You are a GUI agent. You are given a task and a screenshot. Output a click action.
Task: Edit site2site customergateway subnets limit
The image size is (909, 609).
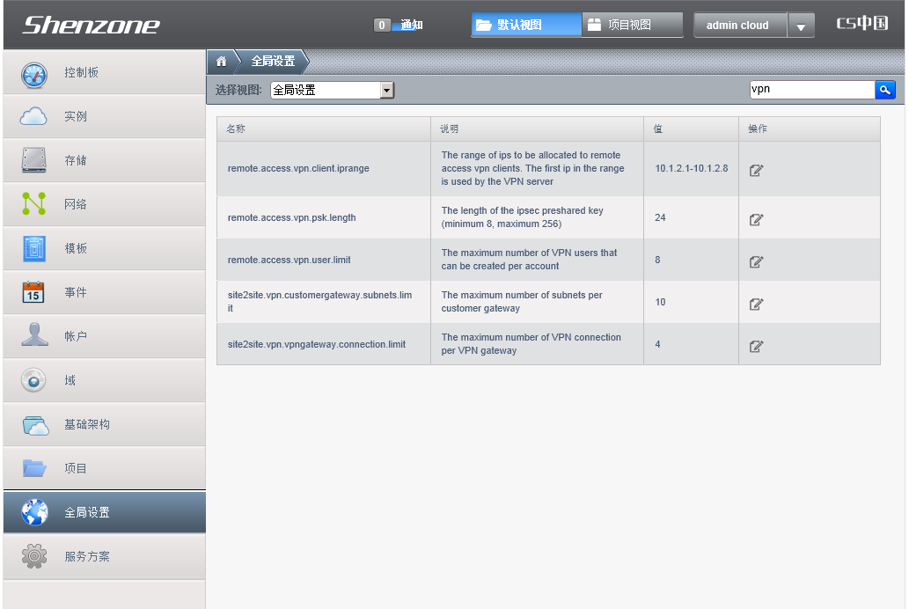pos(755,304)
